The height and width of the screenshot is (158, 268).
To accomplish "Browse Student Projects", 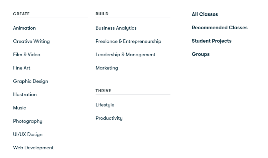I will (212, 41).
